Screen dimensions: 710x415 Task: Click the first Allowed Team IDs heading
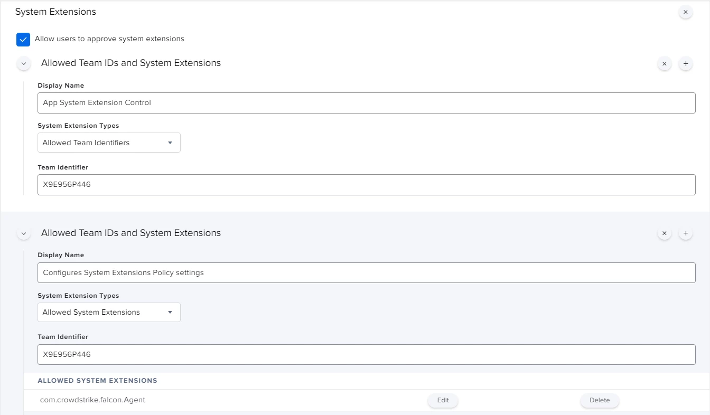(x=131, y=63)
